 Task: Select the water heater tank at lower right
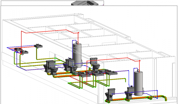(x=138, y=83)
